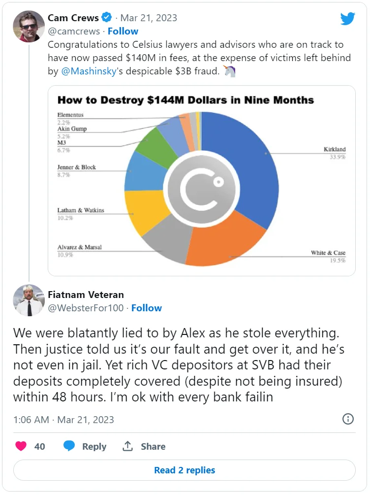Open the Cam Crews display name link
Image resolution: width=370 pixels, height=495 pixels.
tap(73, 18)
